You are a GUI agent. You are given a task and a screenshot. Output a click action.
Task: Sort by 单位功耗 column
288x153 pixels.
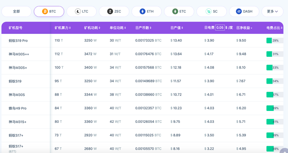[x=118, y=28]
